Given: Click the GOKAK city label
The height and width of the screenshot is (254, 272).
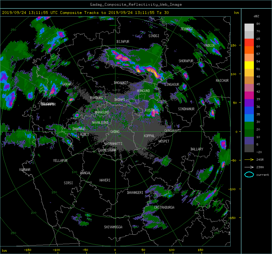Looking at the screenshot, I should pos(67,84).
